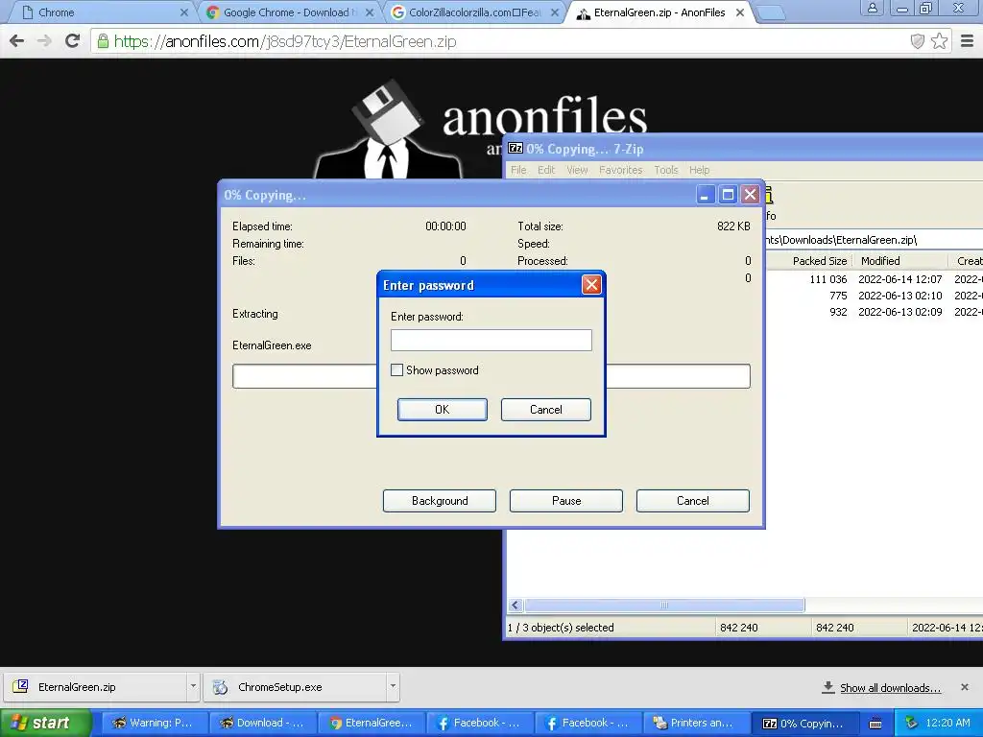Viewport: 983px width, 737px height.
Task: Click the Enter password text field
Action: point(491,341)
